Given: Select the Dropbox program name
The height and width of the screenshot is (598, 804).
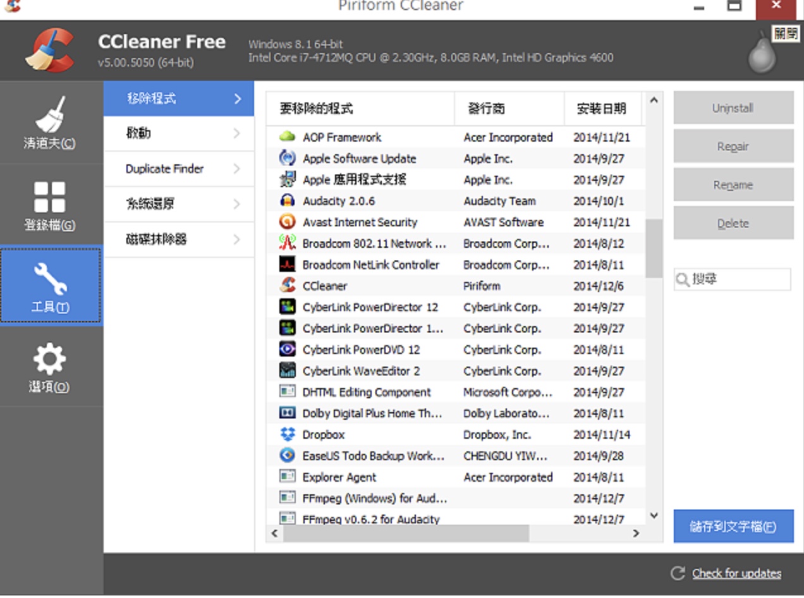Looking at the screenshot, I should click(x=324, y=435).
